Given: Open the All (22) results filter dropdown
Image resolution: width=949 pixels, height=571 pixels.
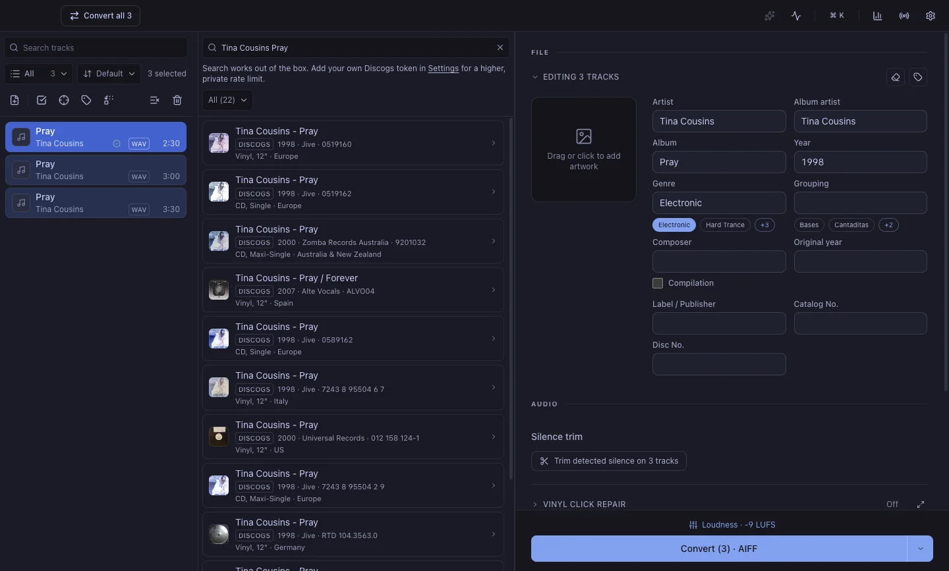Looking at the screenshot, I should (227, 100).
